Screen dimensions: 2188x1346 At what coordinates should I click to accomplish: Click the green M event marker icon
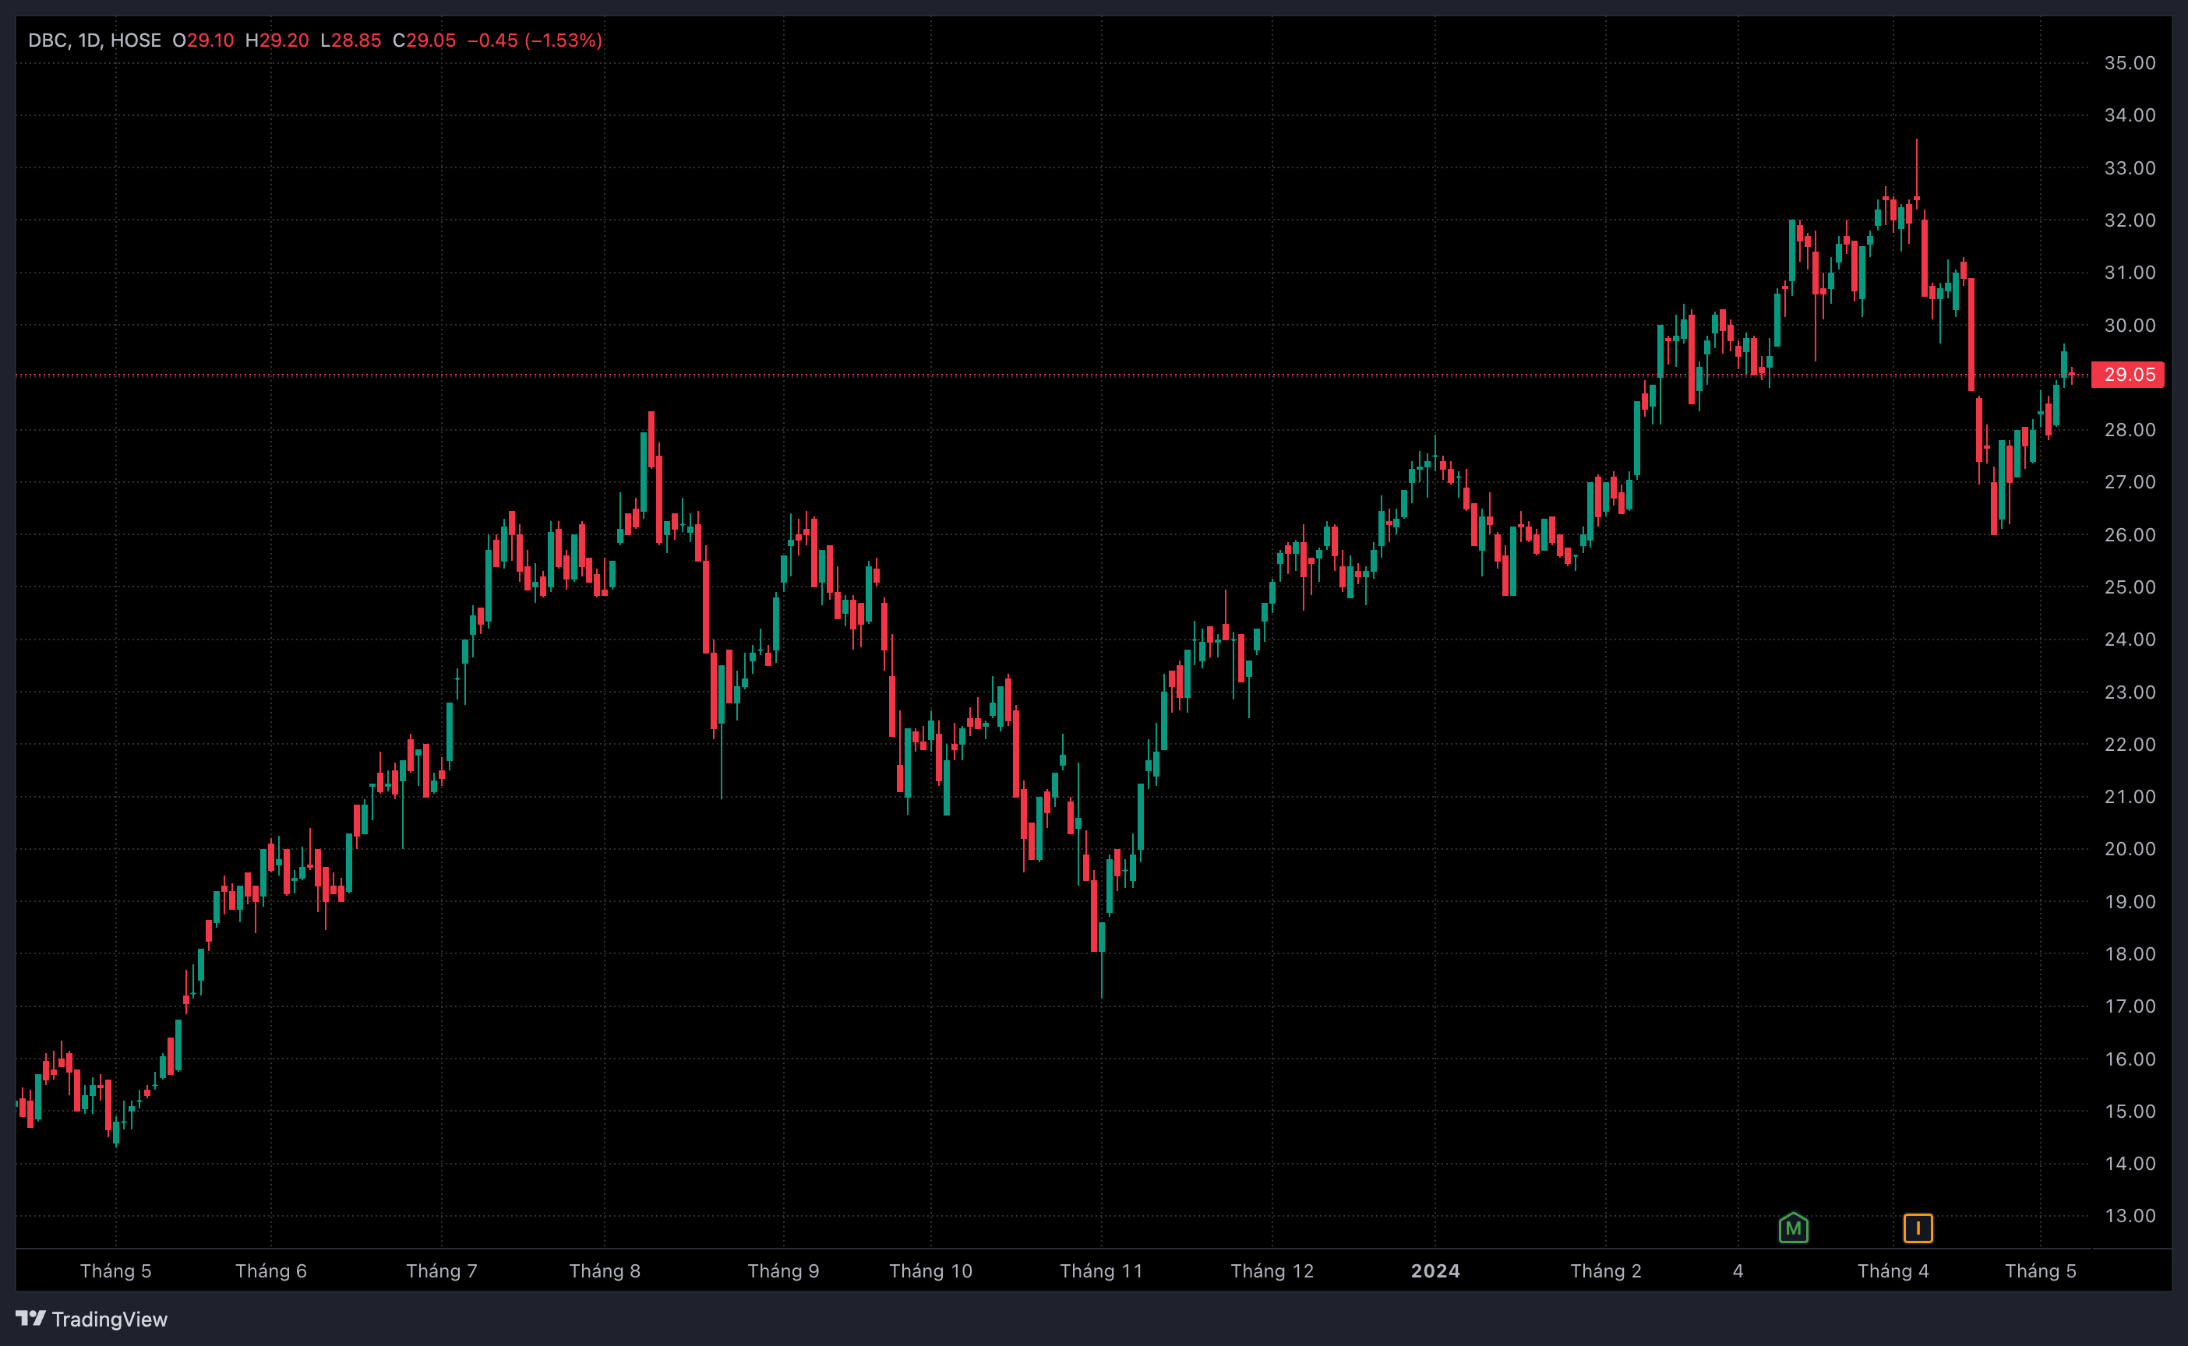(1793, 1228)
